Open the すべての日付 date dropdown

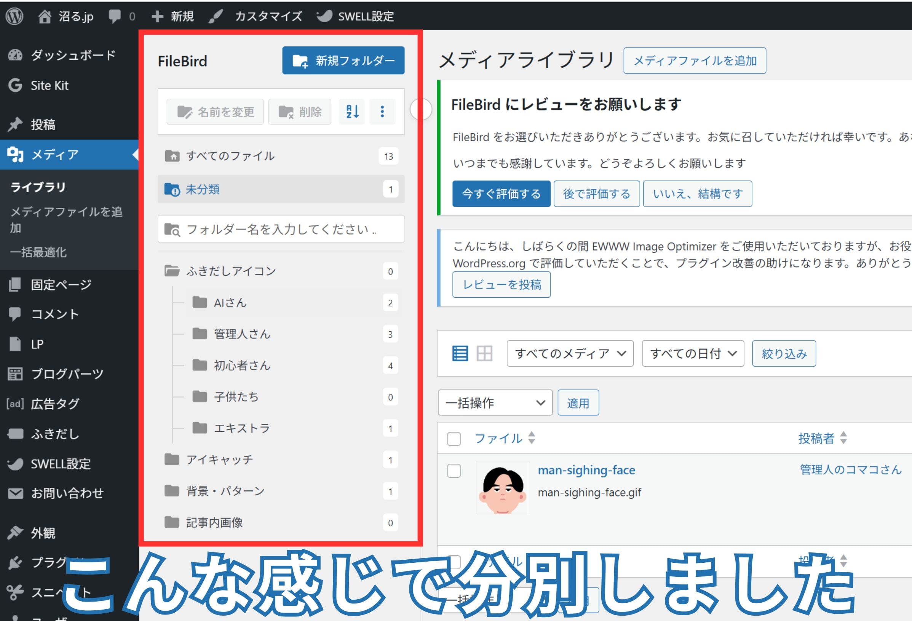click(692, 353)
